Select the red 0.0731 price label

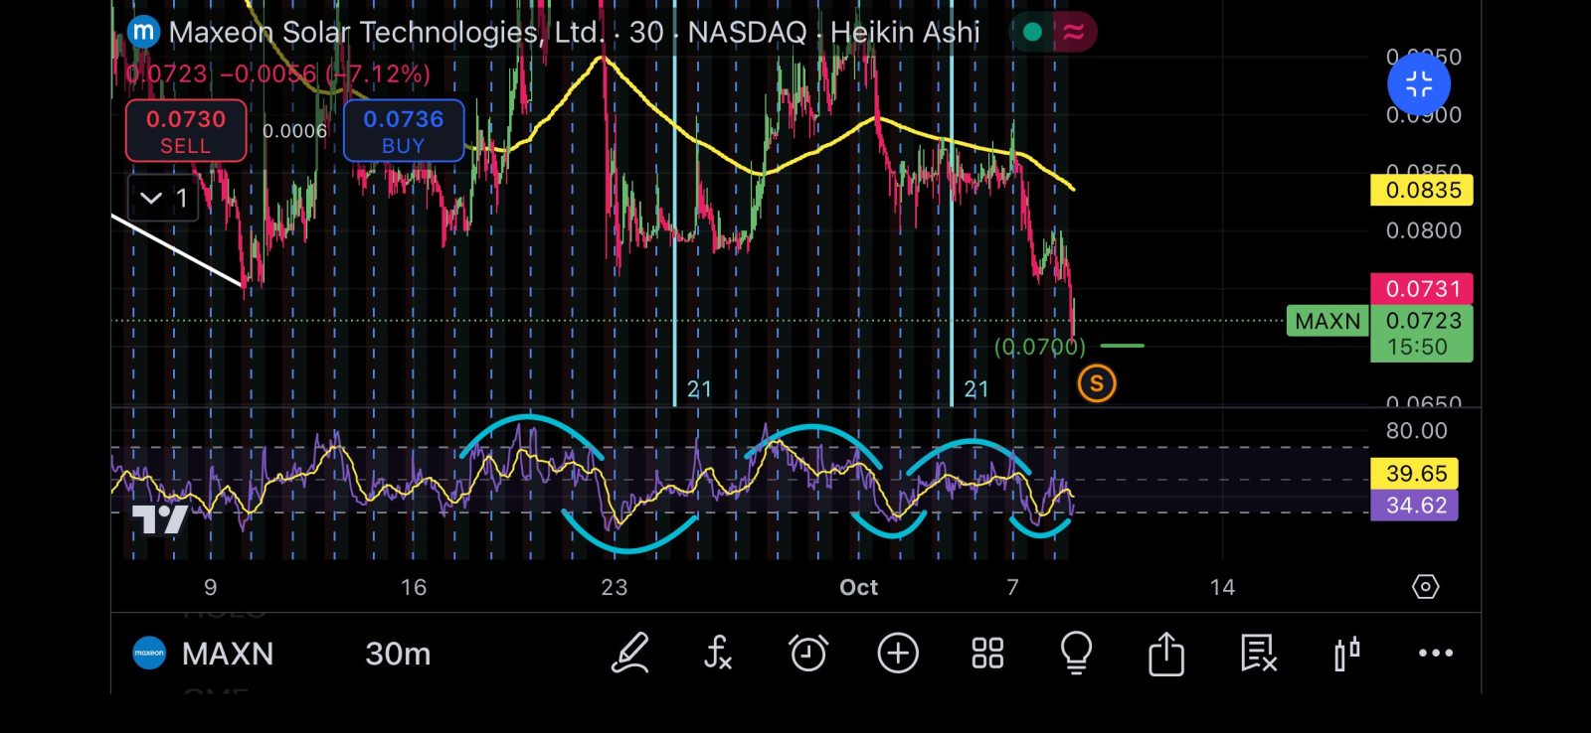click(1421, 289)
